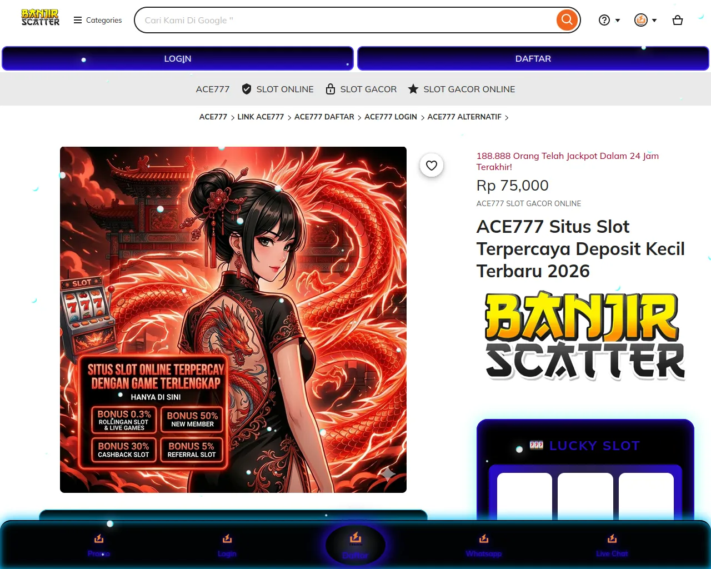This screenshot has height=569, width=711.
Task: Click the orange search magnifier button
Action: (567, 20)
